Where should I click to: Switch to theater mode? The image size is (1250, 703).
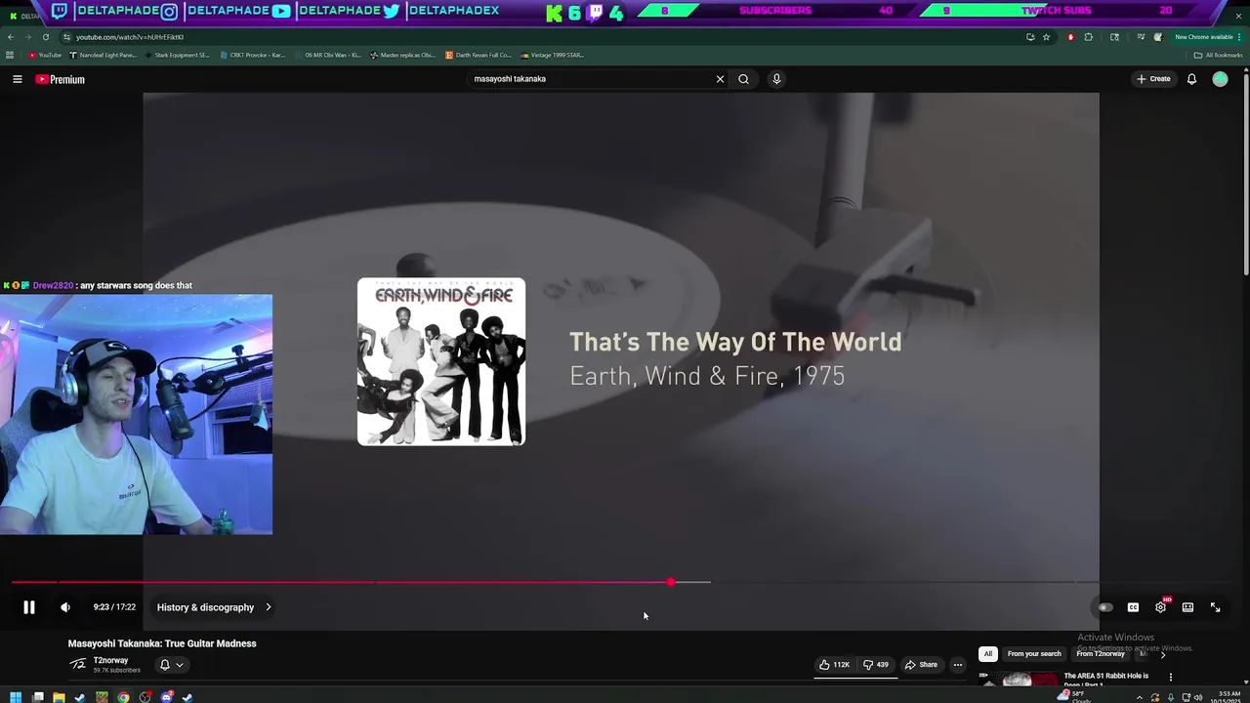(x=1187, y=607)
